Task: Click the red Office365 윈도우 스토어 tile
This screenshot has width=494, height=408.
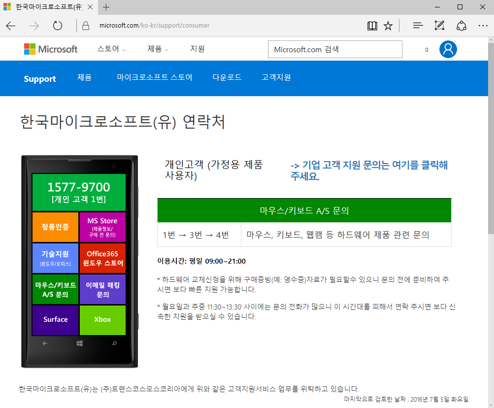Action: click(102, 258)
